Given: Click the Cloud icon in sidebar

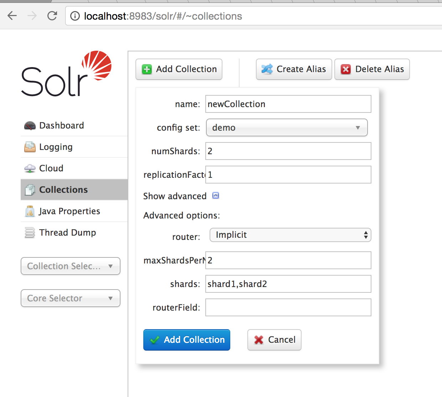Looking at the screenshot, I should point(30,169).
